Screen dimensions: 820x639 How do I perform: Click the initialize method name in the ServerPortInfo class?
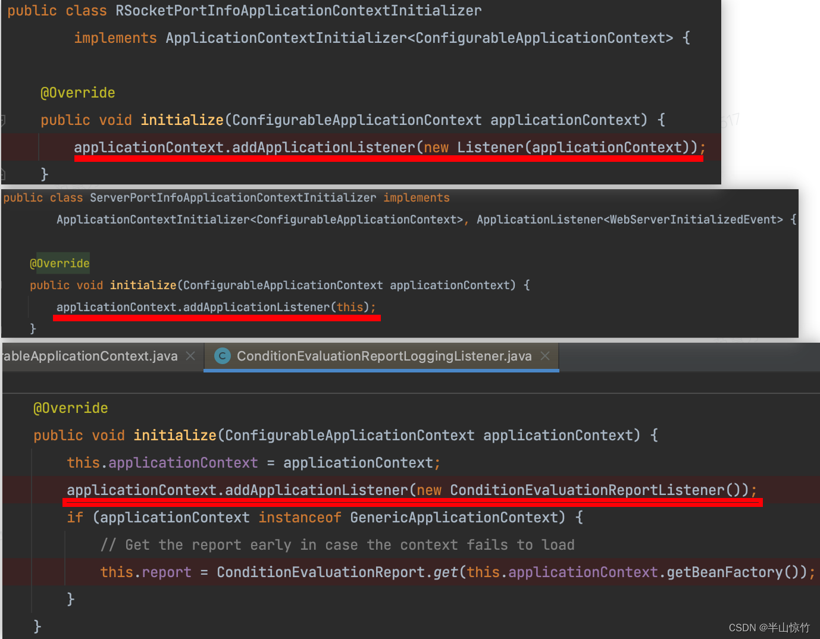143,285
